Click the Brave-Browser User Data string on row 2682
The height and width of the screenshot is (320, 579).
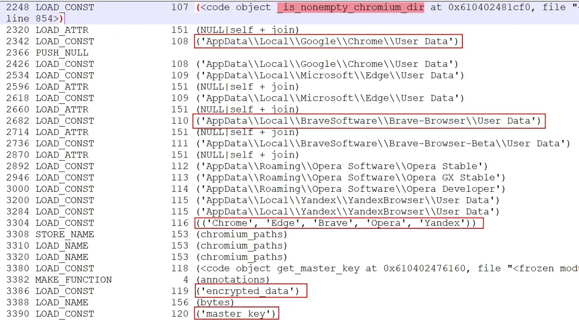pyautogui.click(x=369, y=121)
